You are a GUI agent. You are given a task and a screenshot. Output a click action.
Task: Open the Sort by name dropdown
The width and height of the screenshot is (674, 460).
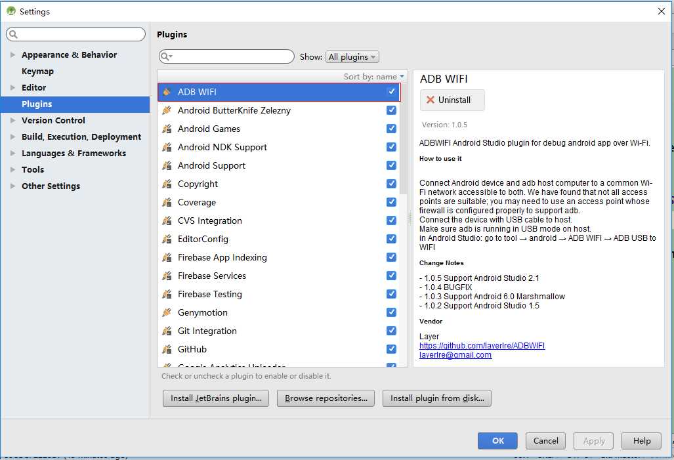[373, 77]
